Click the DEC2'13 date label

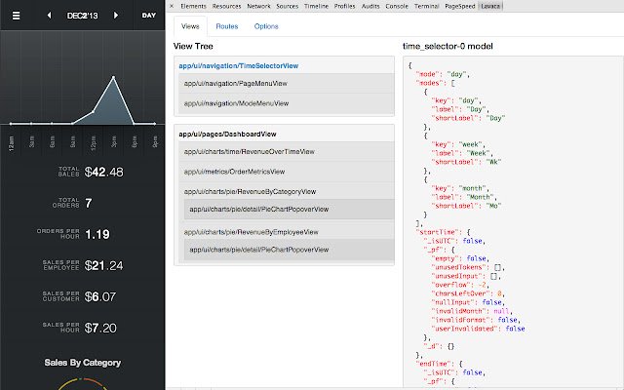(x=82, y=16)
